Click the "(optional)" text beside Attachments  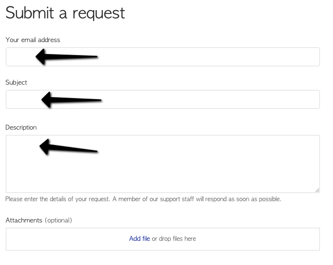click(x=58, y=220)
